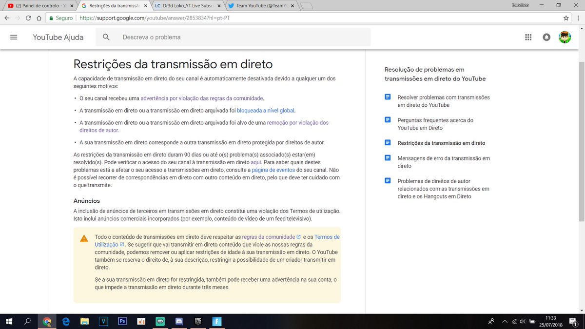Open the regras da comunidade link
The width and height of the screenshot is (585, 329).
[271, 236]
